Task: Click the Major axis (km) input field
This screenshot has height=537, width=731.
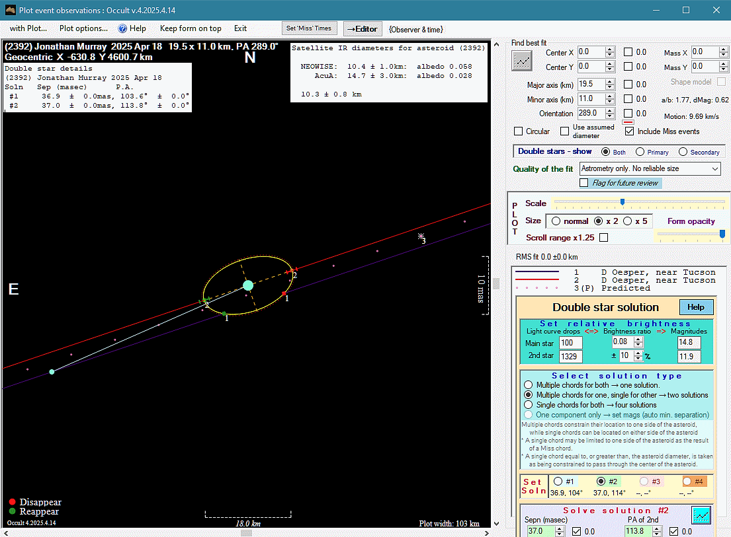Action: pos(590,85)
